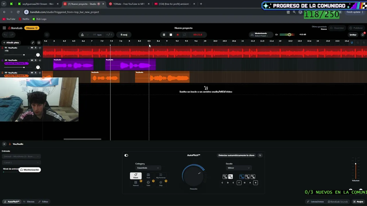Switch to the Efectos bottom tab

click(x=29, y=202)
